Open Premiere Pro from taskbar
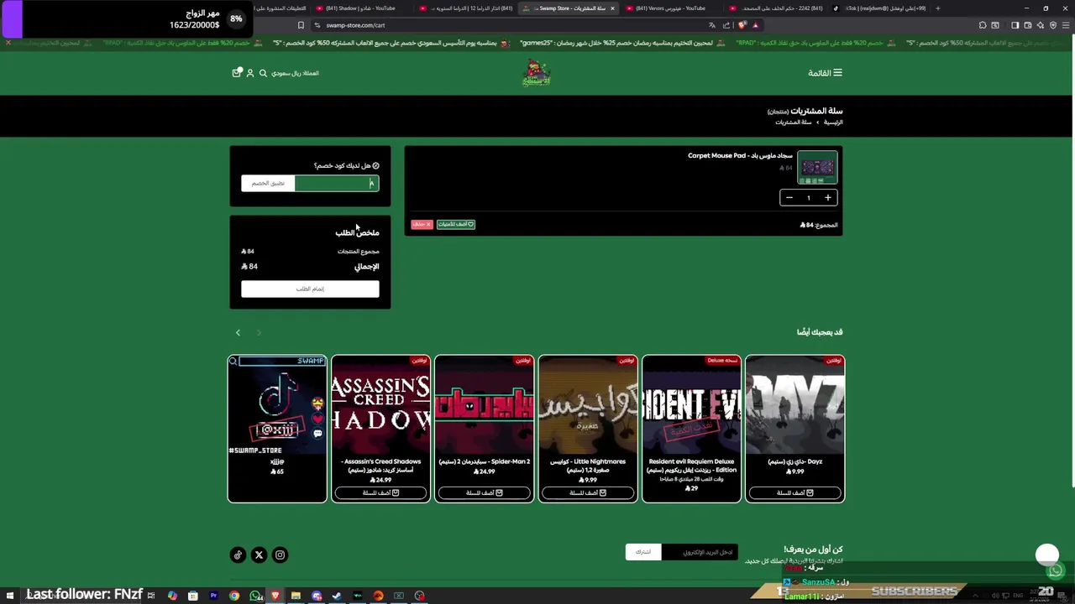Image resolution: width=1075 pixels, height=604 pixels. [213, 596]
